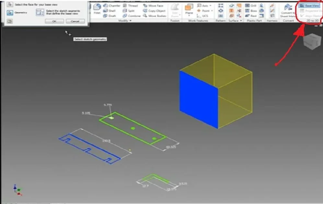Click the Fillet tool in the ribbon

click(97, 9)
